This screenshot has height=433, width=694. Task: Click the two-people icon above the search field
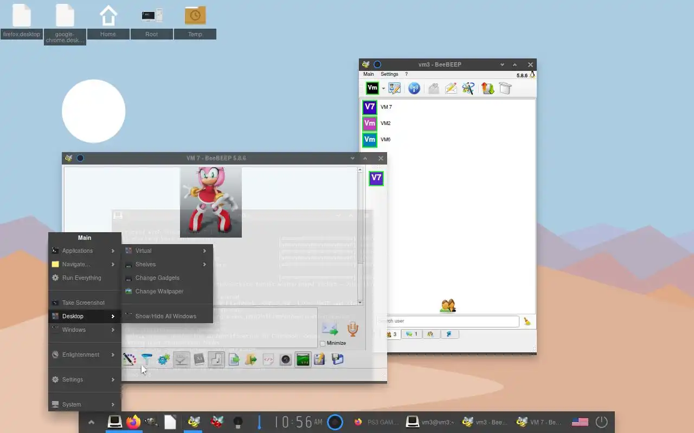coord(448,306)
